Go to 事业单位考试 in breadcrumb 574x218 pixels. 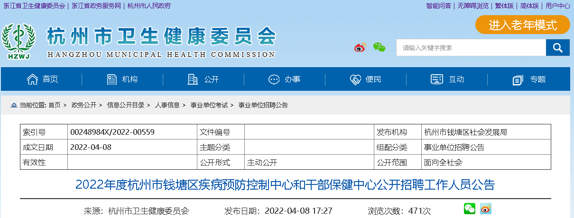(209, 105)
